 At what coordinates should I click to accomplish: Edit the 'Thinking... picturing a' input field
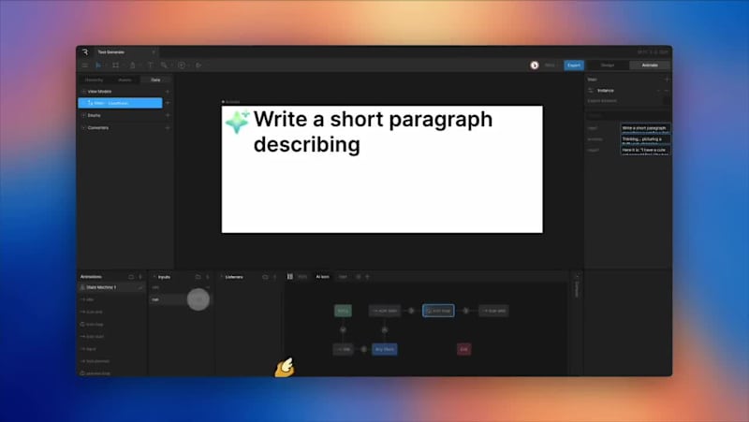[645, 138]
